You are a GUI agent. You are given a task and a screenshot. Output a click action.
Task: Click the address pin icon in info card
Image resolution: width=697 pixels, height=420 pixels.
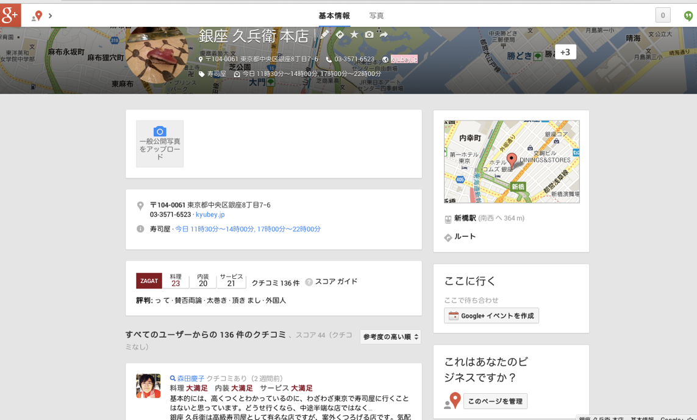point(140,206)
